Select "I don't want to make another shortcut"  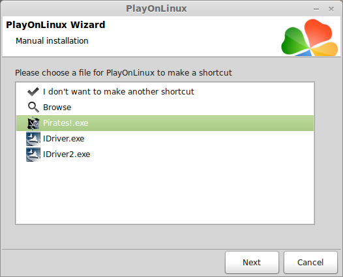pos(165,92)
